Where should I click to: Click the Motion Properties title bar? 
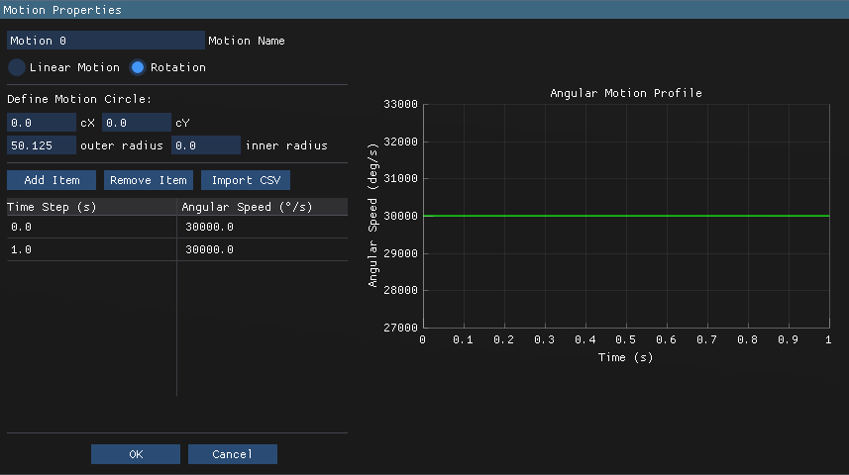(424, 10)
